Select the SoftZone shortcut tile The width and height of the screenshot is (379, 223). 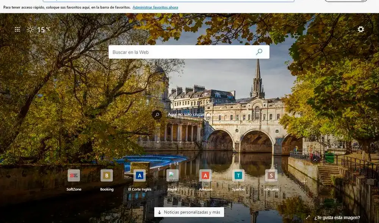pos(74,175)
